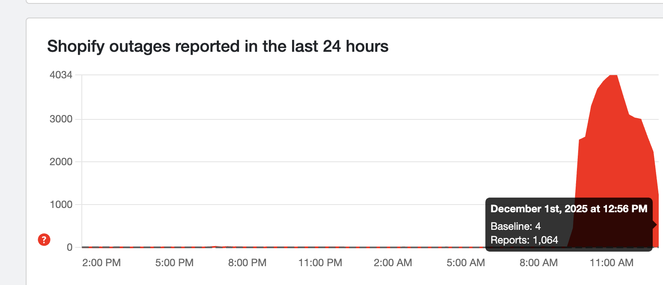Click the "Reports: 1,064" tooltip line
Image resolution: width=663 pixels, height=285 pixels.
[x=524, y=240]
